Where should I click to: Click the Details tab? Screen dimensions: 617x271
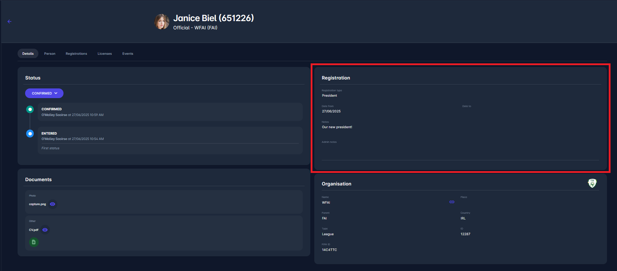pyautogui.click(x=28, y=54)
